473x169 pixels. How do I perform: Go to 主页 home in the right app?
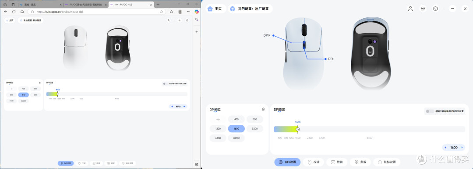[216, 9]
